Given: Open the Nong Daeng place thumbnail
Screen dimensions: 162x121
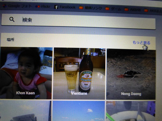Looking at the screenshot, I should 131,74.
